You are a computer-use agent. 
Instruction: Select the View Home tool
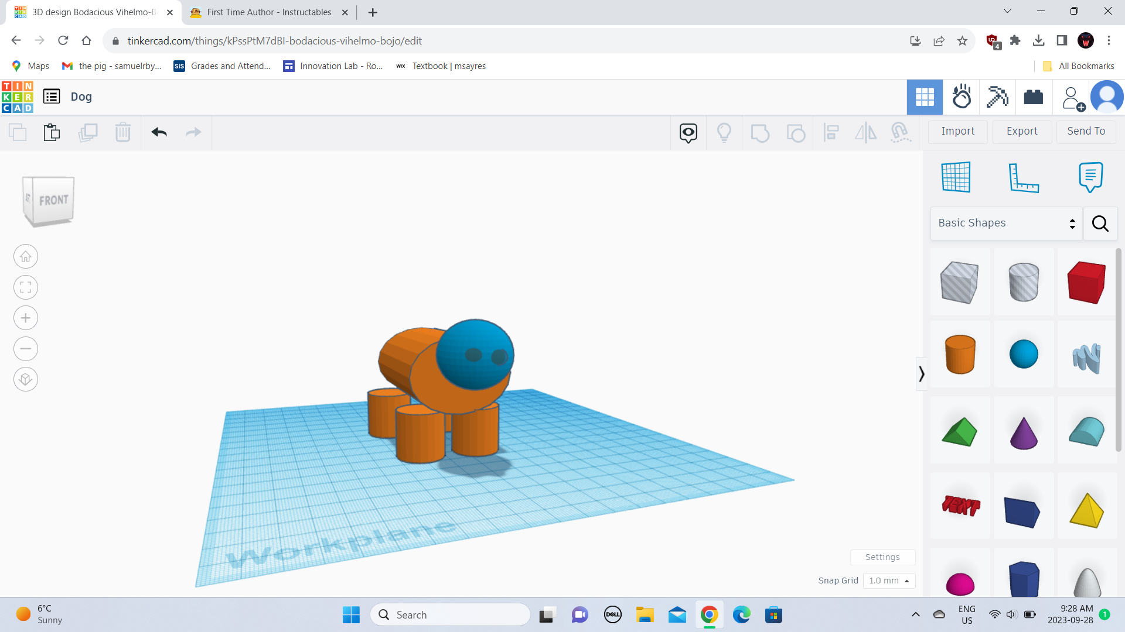(26, 256)
